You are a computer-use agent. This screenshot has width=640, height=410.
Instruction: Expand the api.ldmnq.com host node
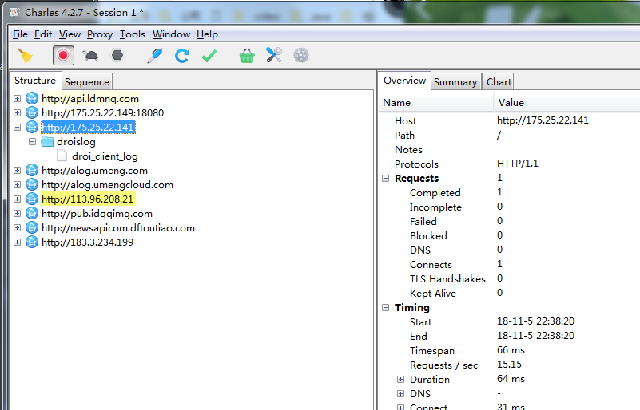17,99
